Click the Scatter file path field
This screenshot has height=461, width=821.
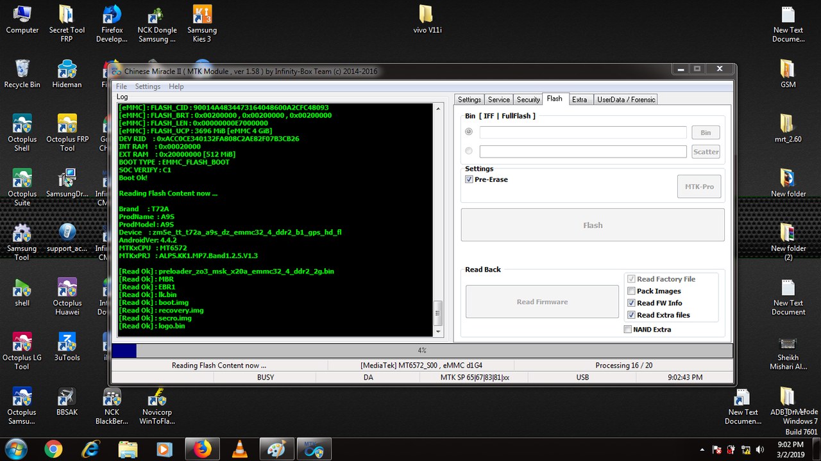(x=582, y=152)
